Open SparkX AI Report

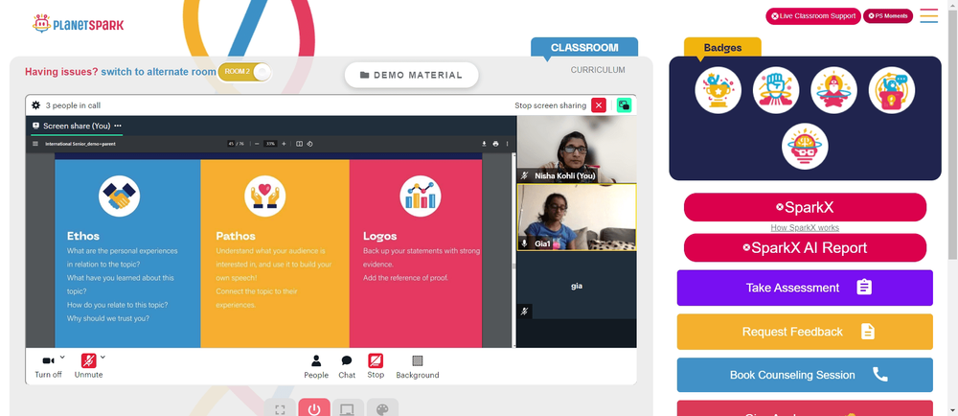click(805, 247)
